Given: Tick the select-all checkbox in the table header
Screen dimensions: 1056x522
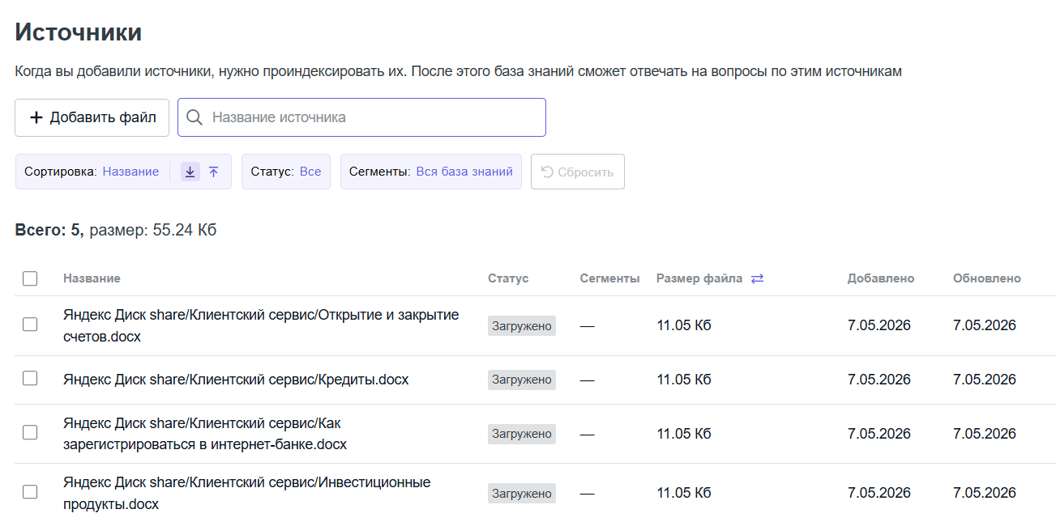Looking at the screenshot, I should point(30,278).
